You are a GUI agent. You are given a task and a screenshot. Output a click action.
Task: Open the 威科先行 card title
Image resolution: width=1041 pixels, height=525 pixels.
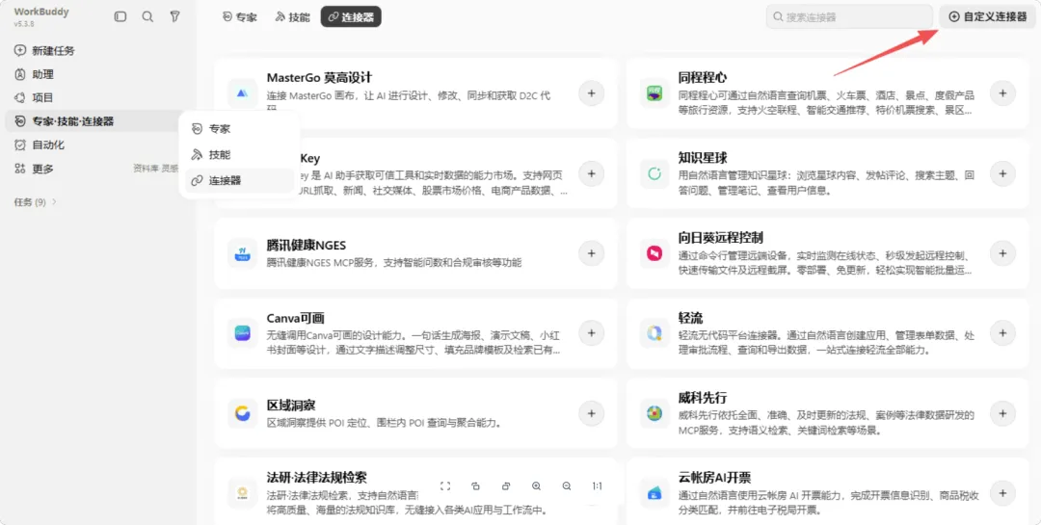(703, 398)
